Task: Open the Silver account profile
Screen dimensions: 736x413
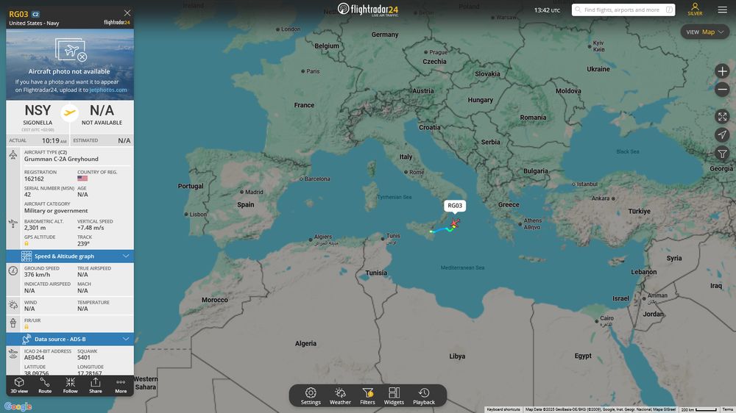Action: click(696, 10)
